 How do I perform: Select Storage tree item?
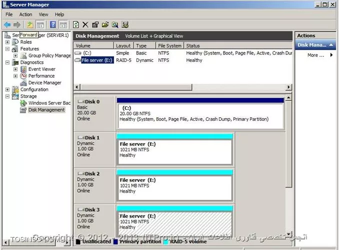click(28, 96)
